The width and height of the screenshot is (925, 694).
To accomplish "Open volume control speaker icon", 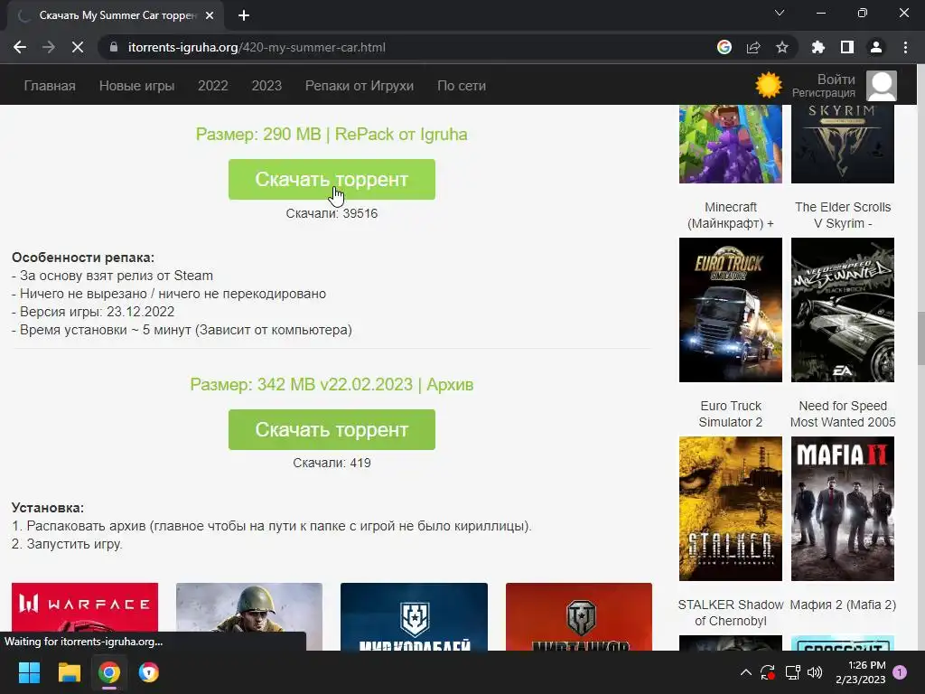I will [x=815, y=672].
